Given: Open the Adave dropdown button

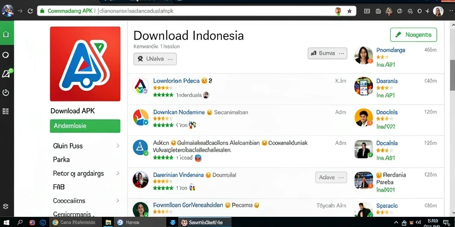Looking at the screenshot, I should point(331,177).
